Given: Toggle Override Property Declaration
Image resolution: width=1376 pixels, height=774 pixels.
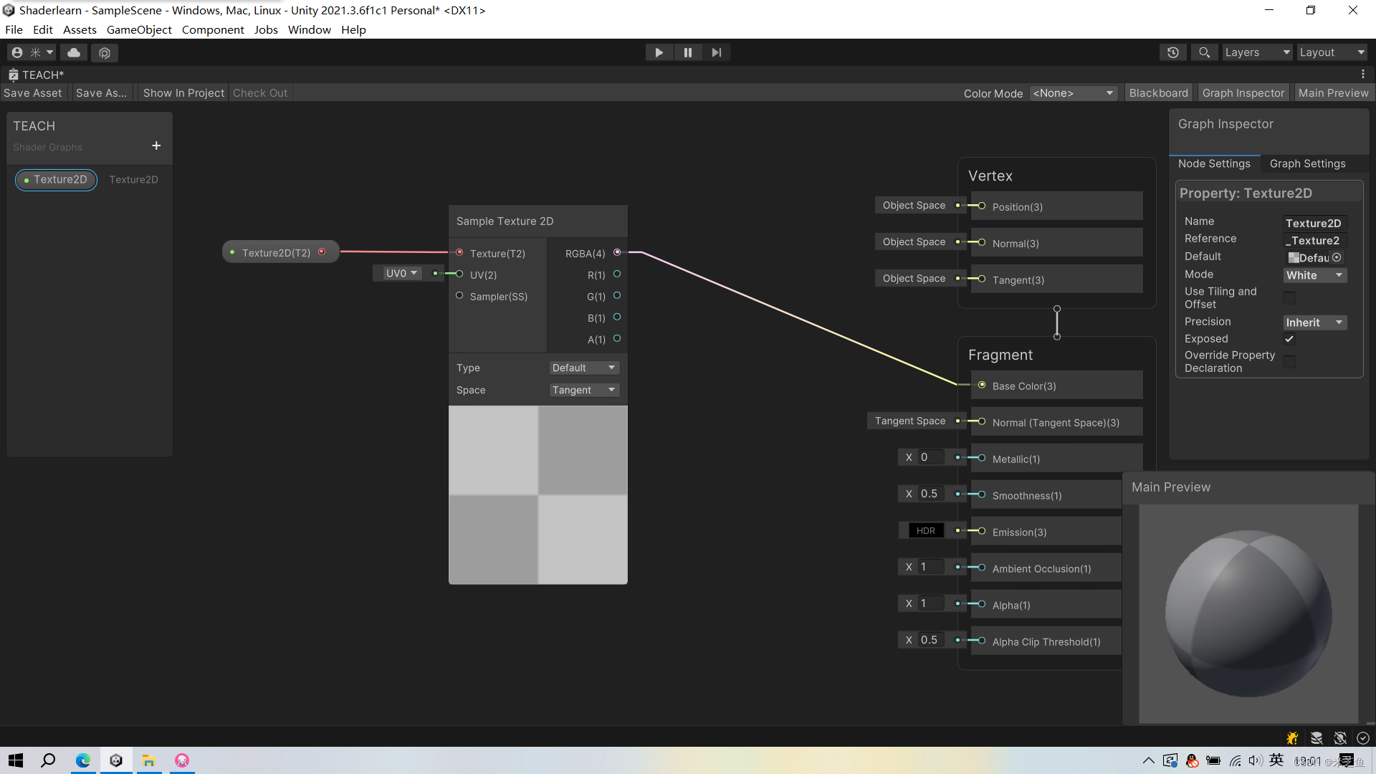Looking at the screenshot, I should click(1289, 362).
